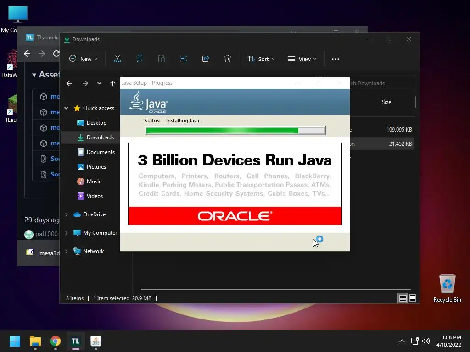Go back in the TLauncher browser window
Viewport: 470px width, 352px height.
click(x=27, y=54)
